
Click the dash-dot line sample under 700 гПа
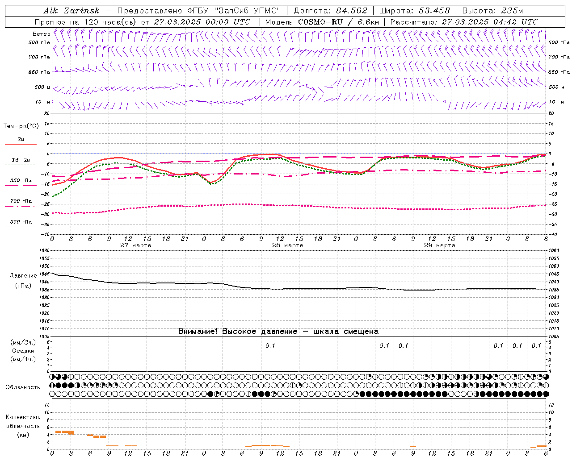(20, 206)
